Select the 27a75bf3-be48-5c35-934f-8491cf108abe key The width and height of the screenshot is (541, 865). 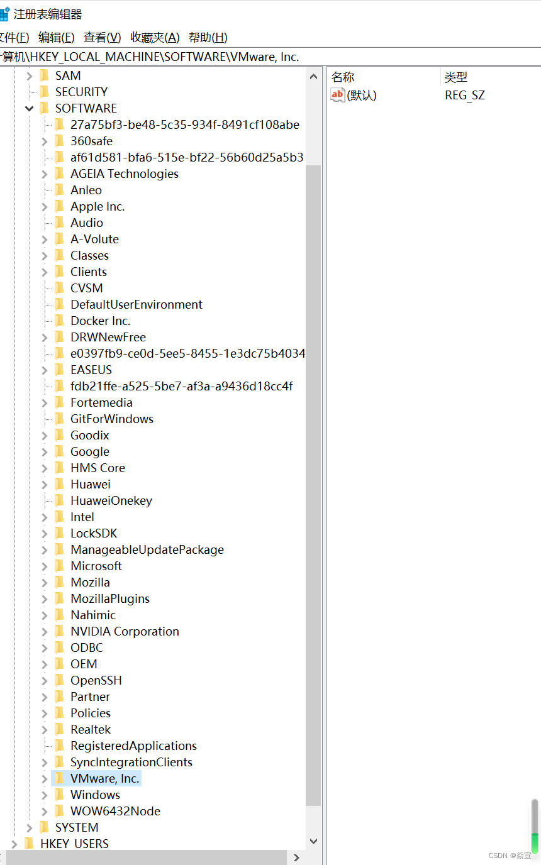click(x=185, y=124)
